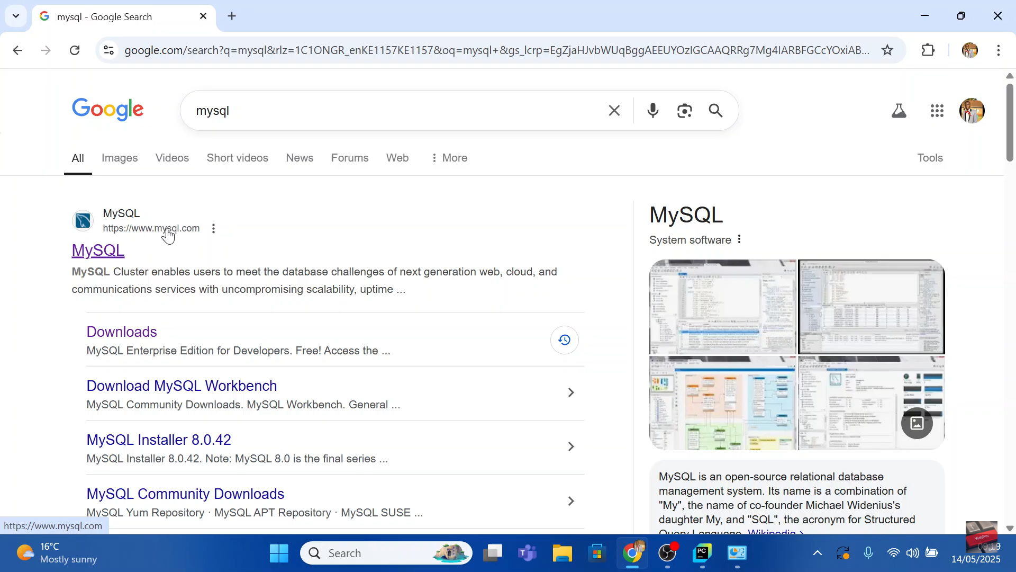Viewport: 1016px width, 572px height.
Task: Open the Windows Start button
Action: click(x=279, y=553)
